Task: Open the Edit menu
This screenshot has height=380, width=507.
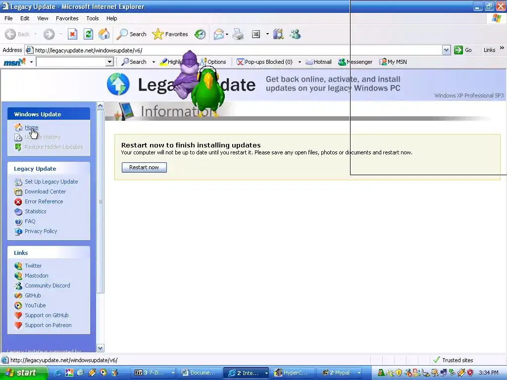Action: click(25, 18)
